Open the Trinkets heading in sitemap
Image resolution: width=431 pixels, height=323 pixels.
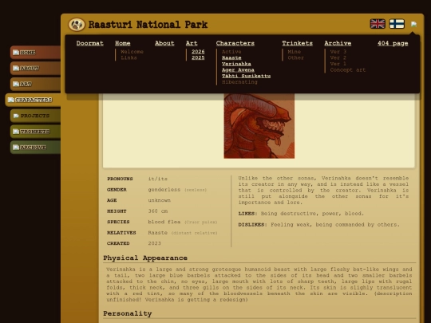(x=298, y=43)
